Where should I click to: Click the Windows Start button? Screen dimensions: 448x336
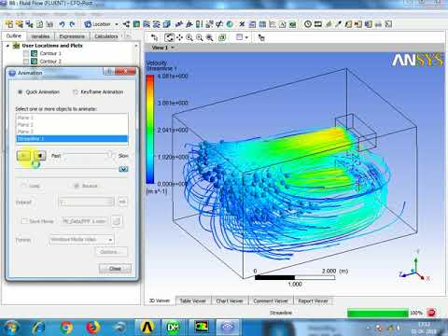11,328
